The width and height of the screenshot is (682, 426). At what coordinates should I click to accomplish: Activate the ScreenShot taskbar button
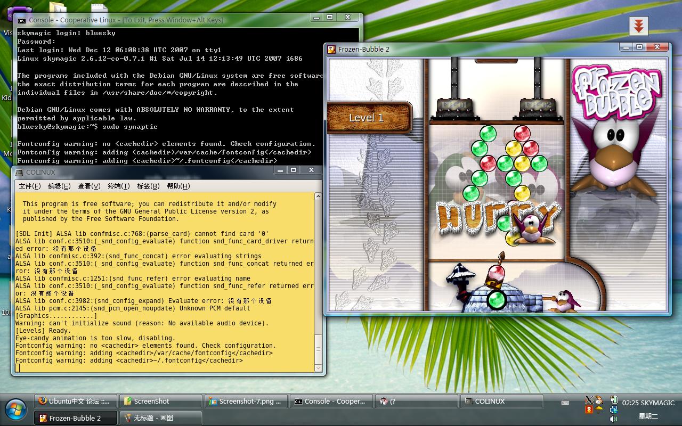(x=161, y=402)
